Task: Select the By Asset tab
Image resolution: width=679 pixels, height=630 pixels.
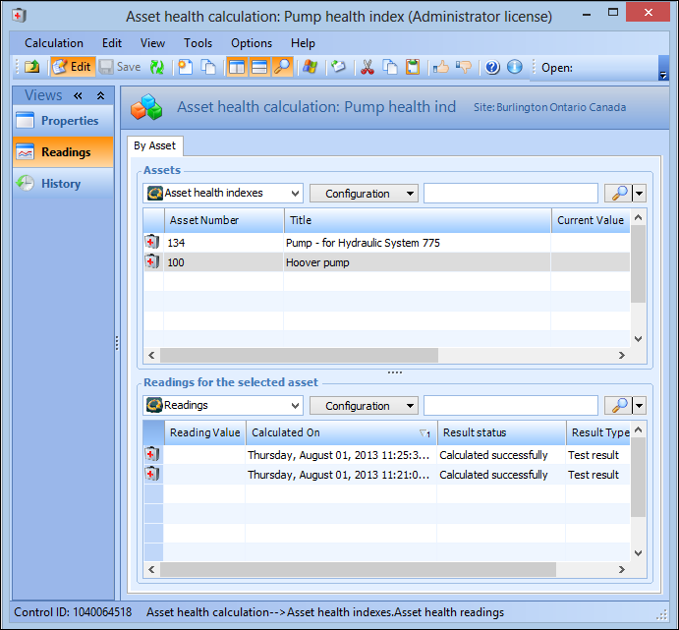Action: (154, 146)
